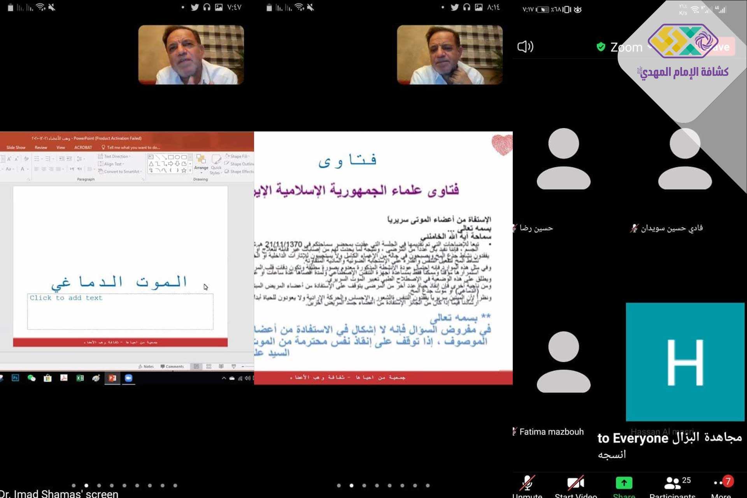Open the Slide Show ribbon tab
The image size is (747, 498).
(x=16, y=147)
